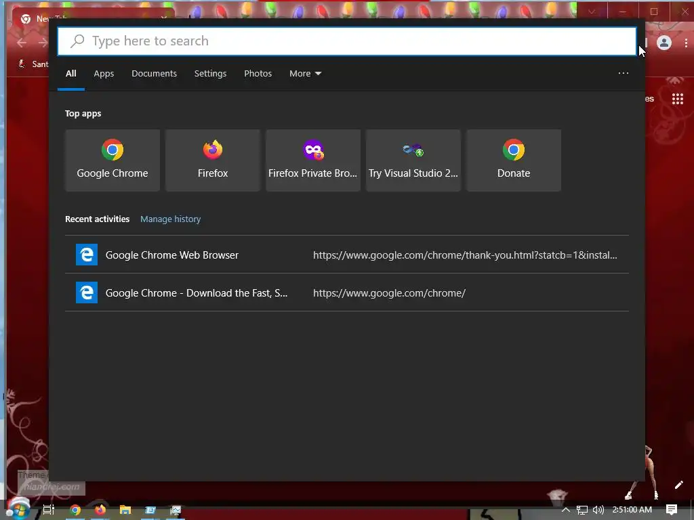Launch Firefox from Top apps
The width and height of the screenshot is (694, 520).
point(213,160)
